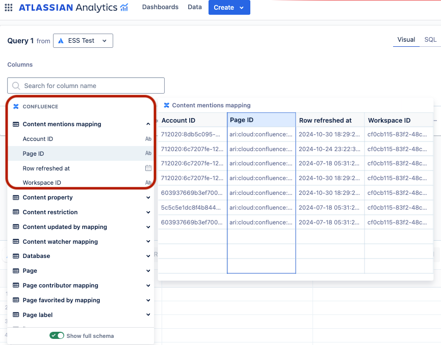Viewport: 441px width, 345px height.
Task: Click the Confluence icon beside the preview title
Action: [167, 105]
